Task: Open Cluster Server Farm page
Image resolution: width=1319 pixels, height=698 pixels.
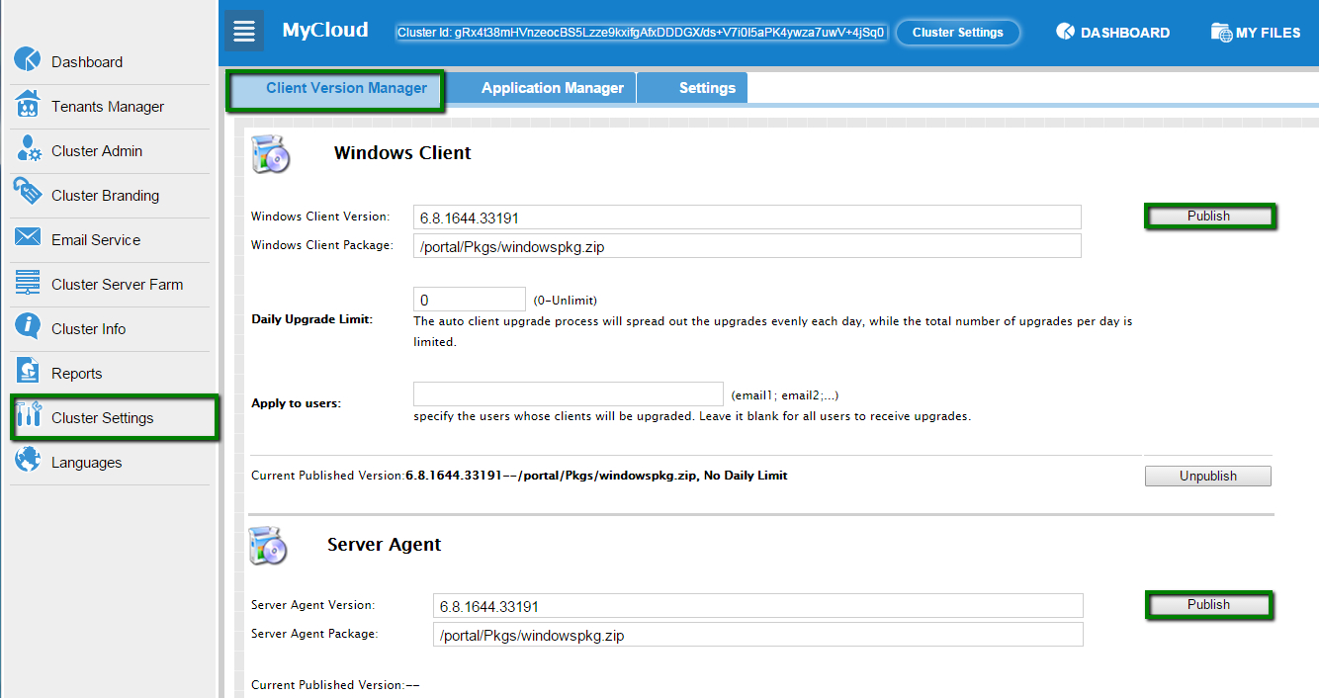Action: (117, 285)
